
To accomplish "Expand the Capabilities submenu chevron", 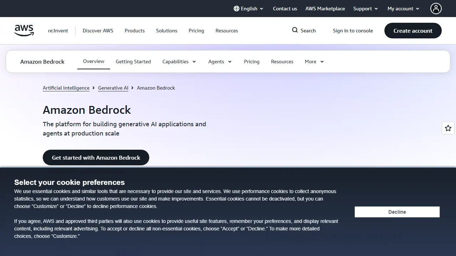I will (x=194, y=62).
